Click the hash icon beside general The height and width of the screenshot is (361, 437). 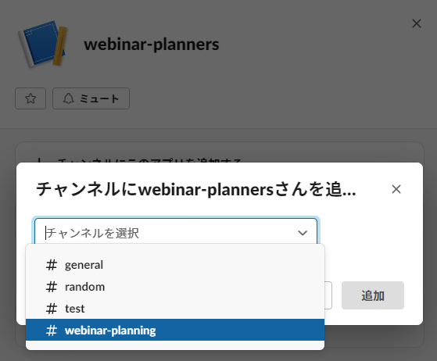click(52, 265)
